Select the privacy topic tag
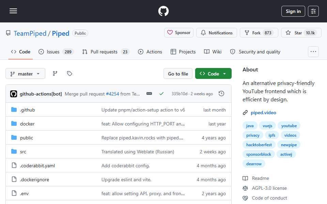 (253, 135)
